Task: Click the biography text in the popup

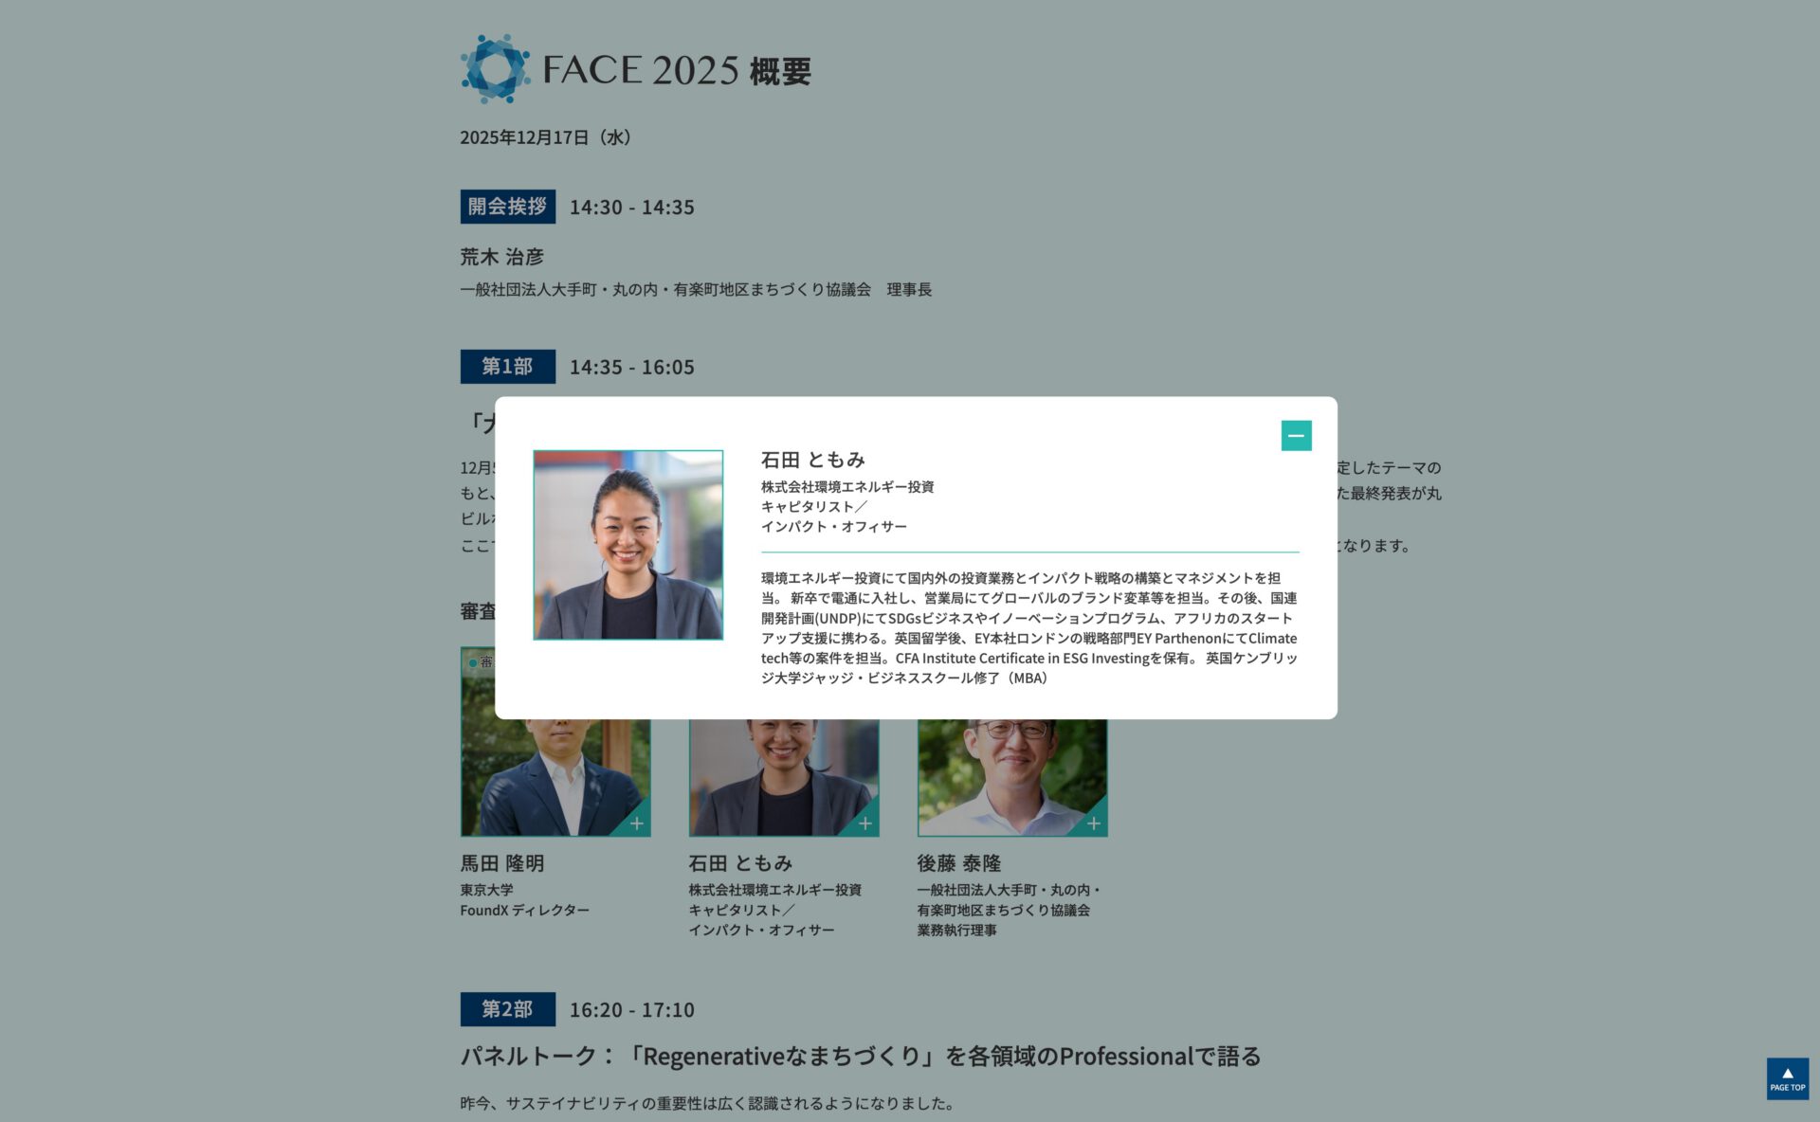Action: point(1029,627)
